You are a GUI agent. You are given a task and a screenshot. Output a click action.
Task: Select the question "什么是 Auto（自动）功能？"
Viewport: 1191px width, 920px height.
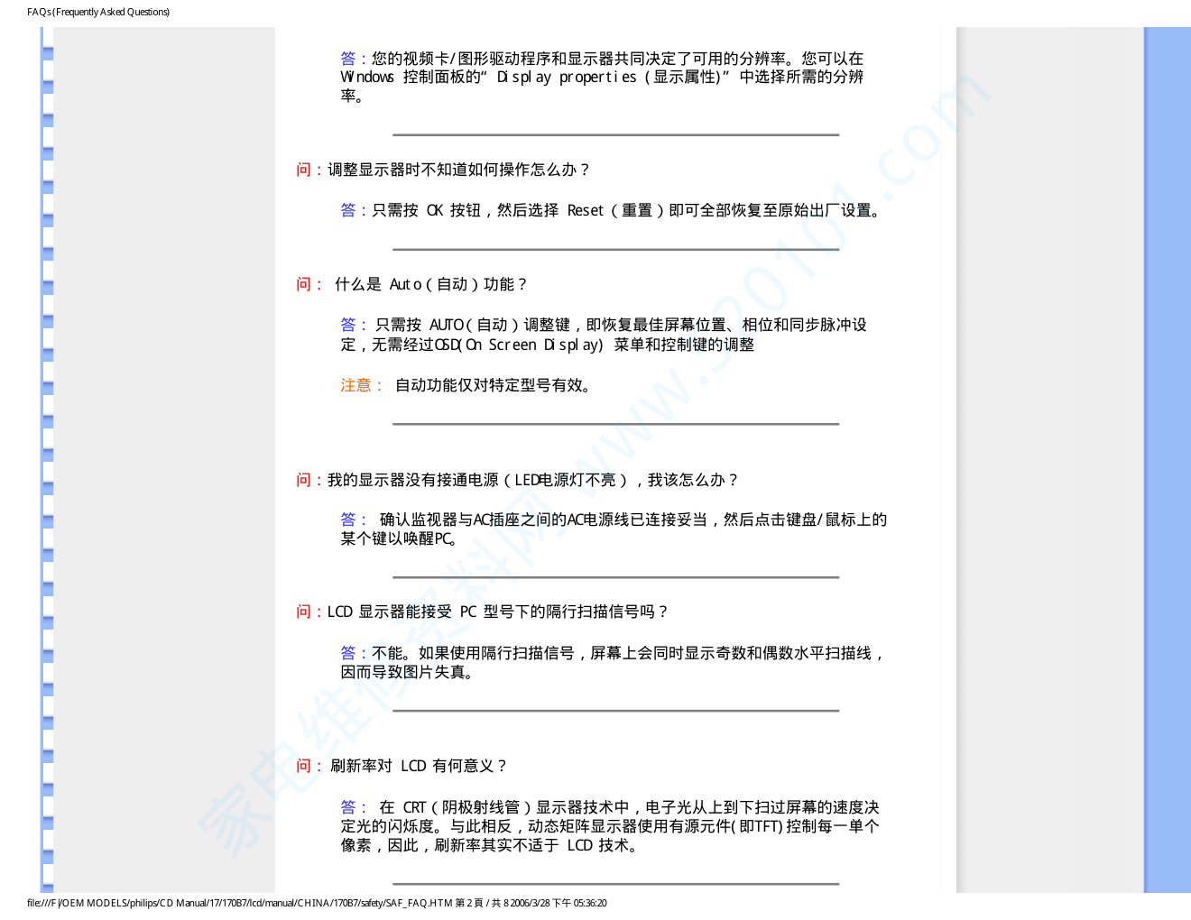[x=430, y=284]
